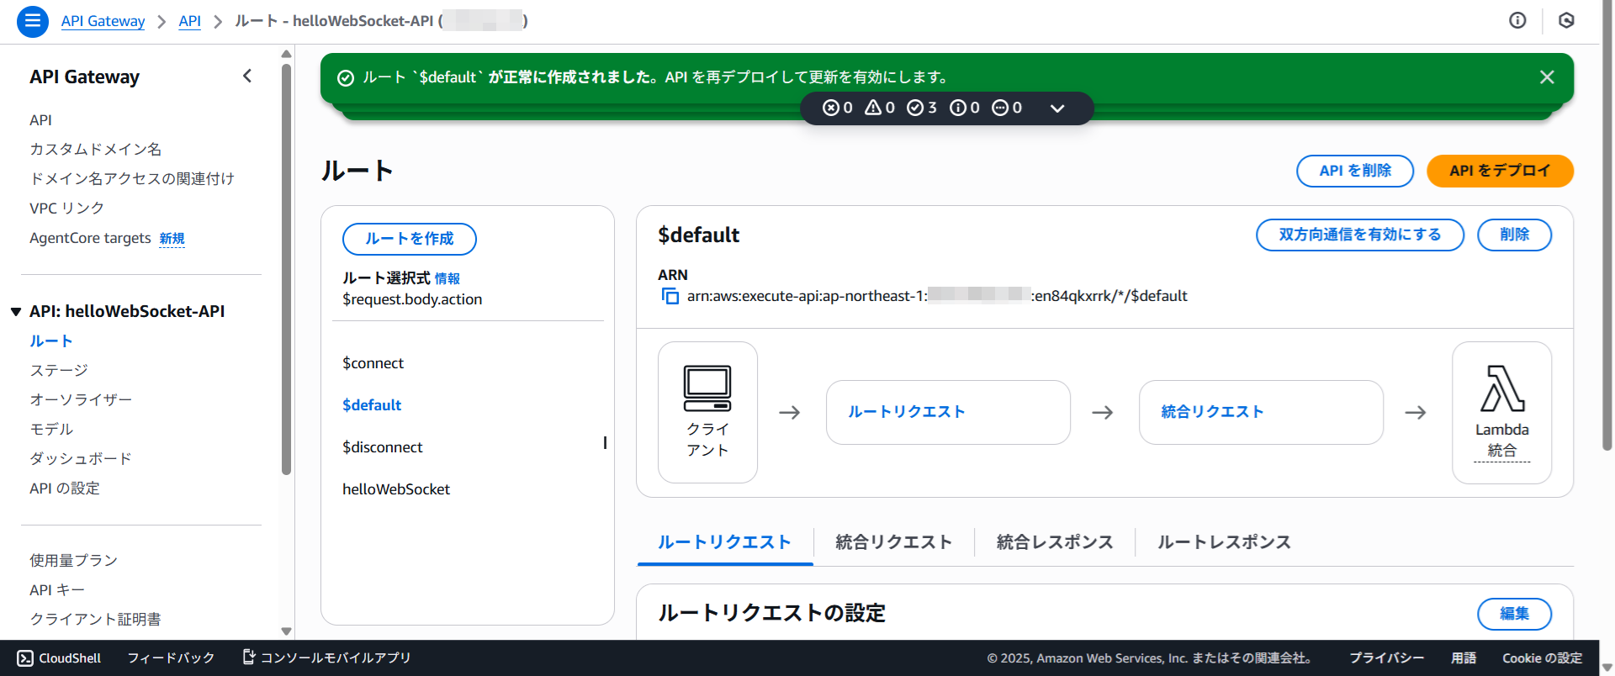This screenshot has height=676, width=1615.
Task: Switch to the ルートレスポンス tab
Action: coord(1223,542)
